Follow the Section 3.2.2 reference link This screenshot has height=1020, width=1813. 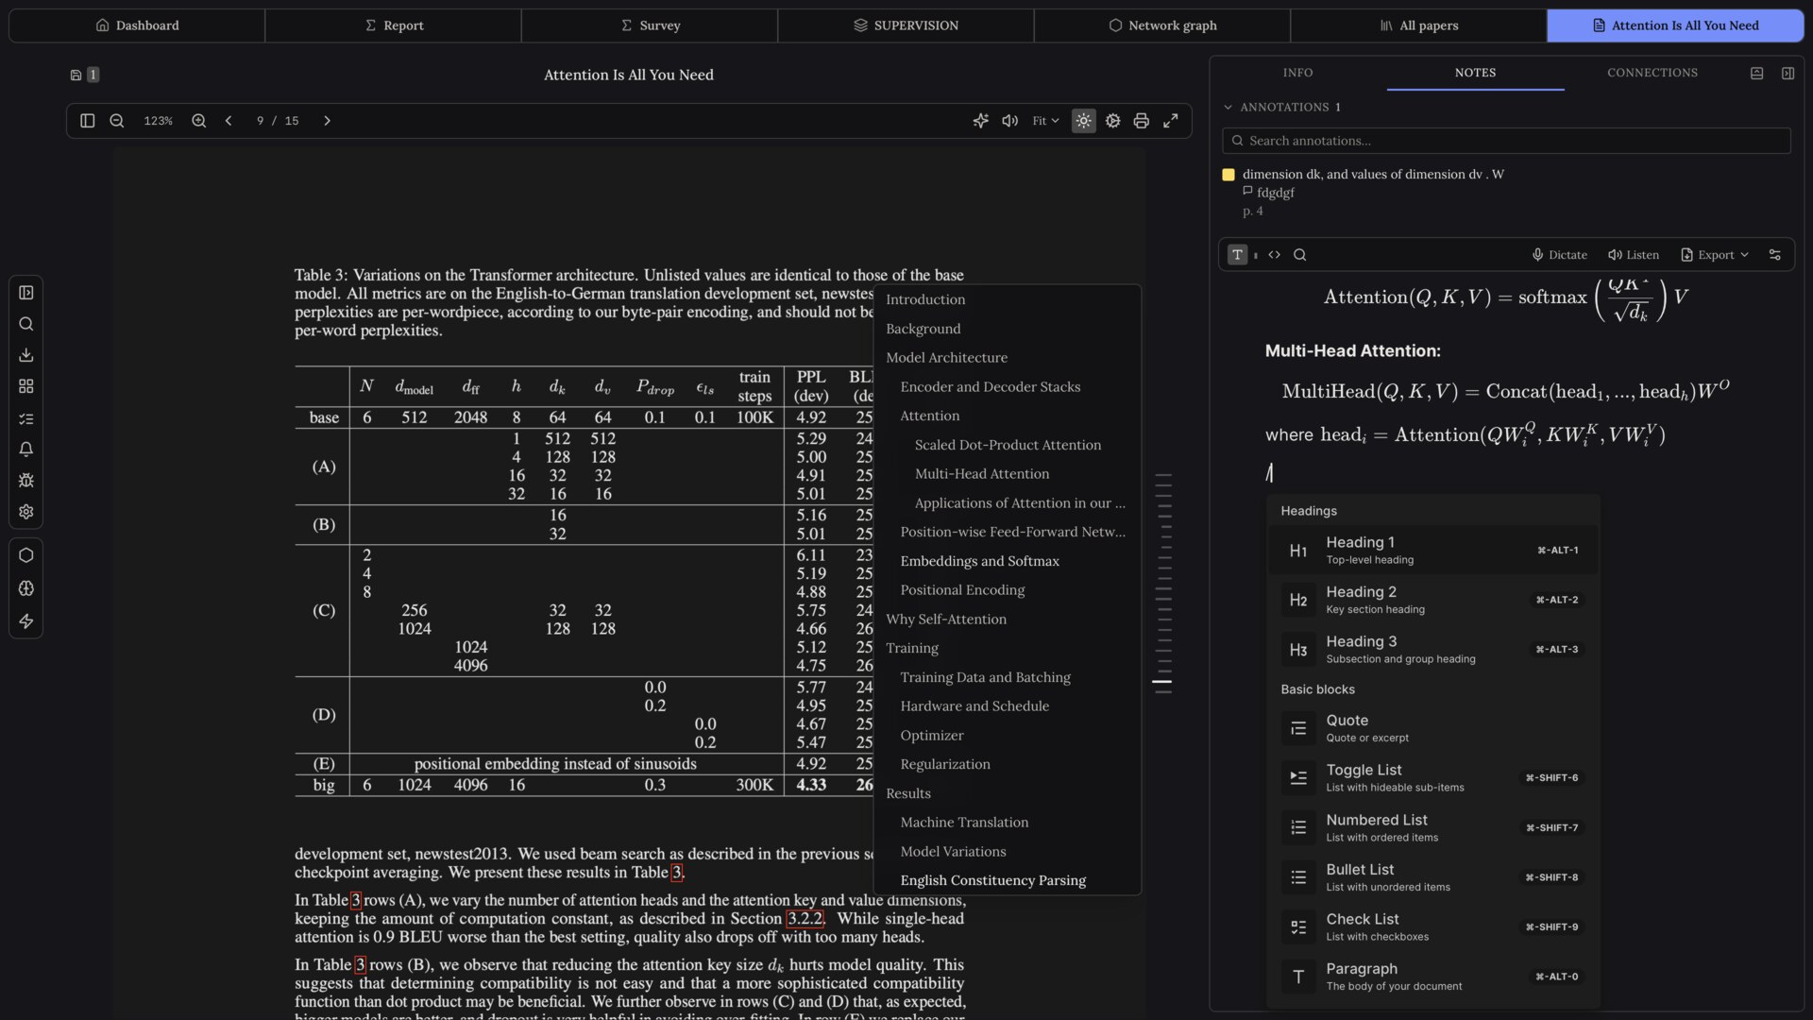805,919
